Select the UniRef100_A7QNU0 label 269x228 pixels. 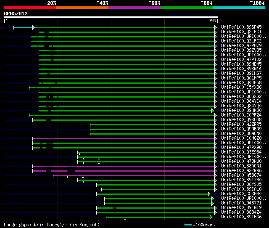241,162
